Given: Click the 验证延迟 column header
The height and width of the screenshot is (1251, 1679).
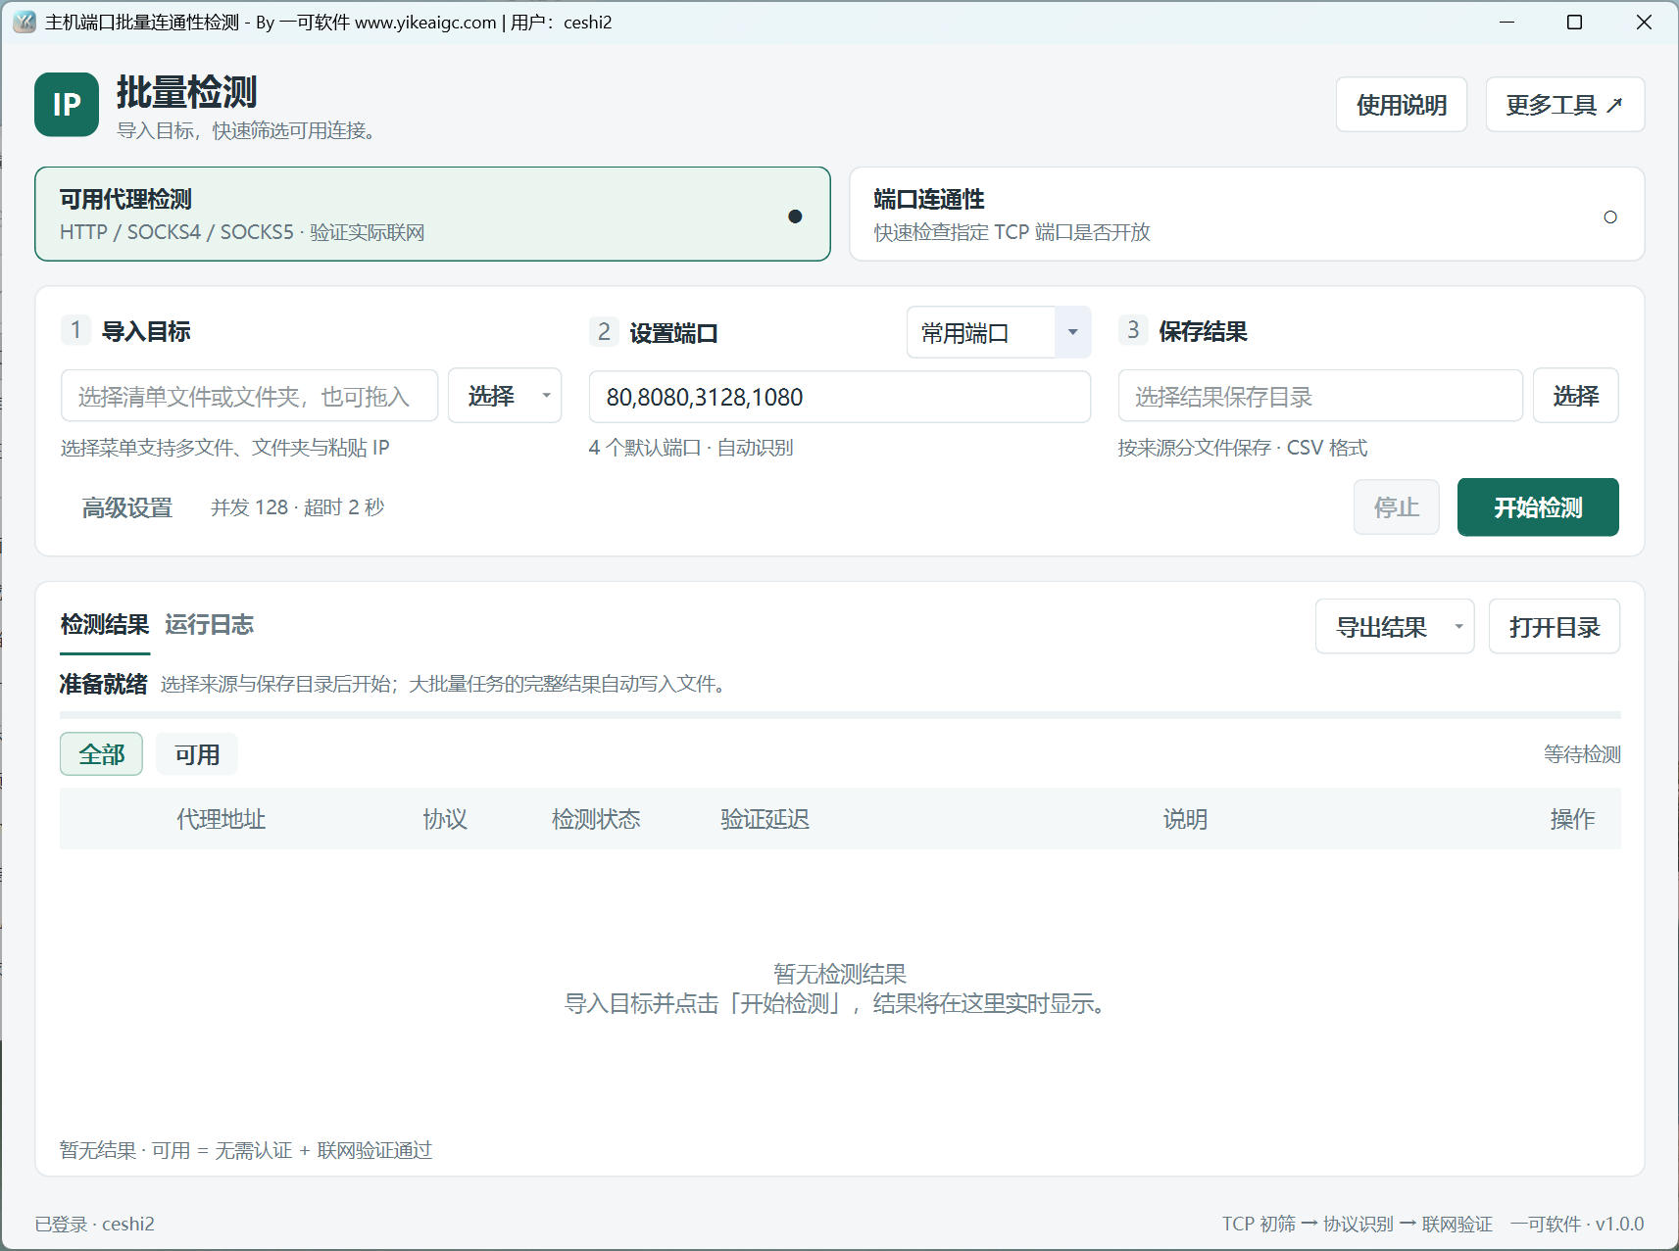Looking at the screenshot, I should click(765, 819).
